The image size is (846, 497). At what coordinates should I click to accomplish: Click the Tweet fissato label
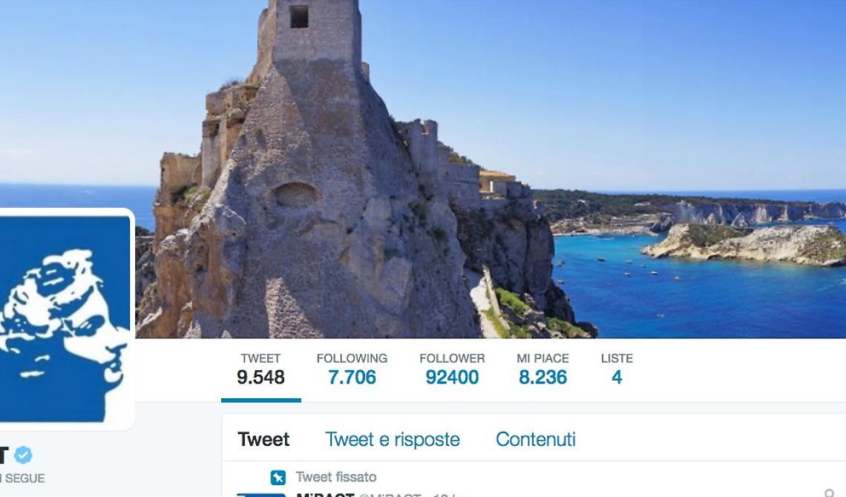click(336, 477)
